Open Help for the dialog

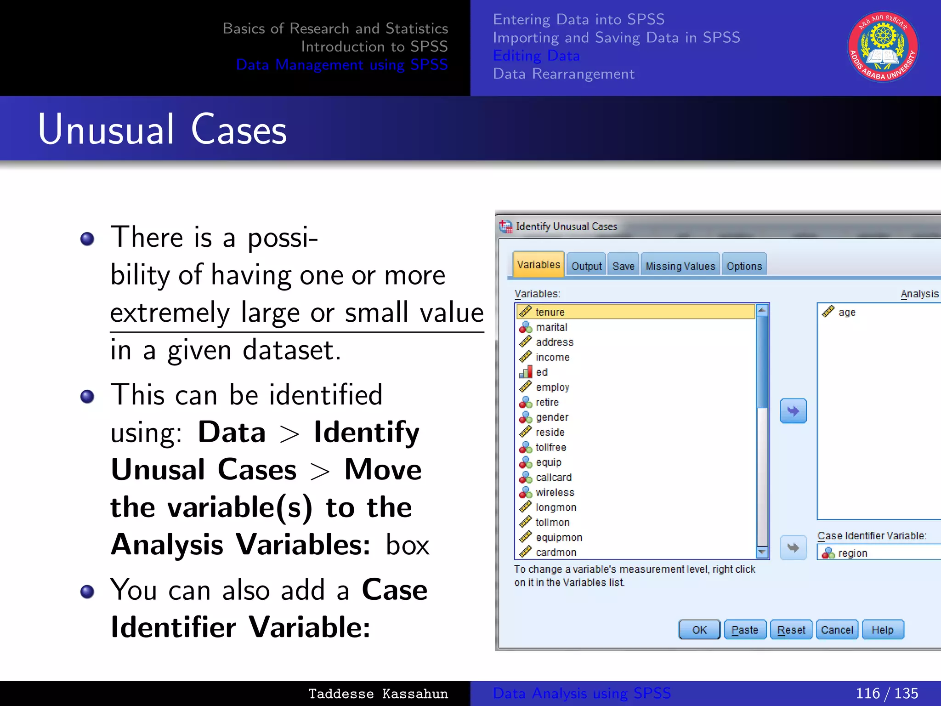pos(883,630)
